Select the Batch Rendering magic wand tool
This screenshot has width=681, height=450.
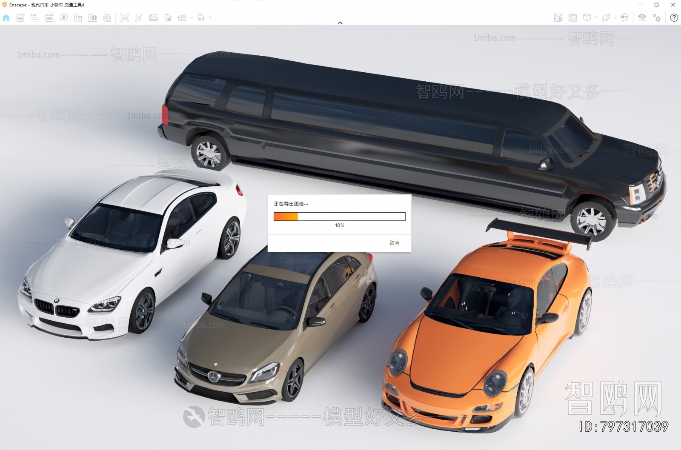(x=139, y=17)
